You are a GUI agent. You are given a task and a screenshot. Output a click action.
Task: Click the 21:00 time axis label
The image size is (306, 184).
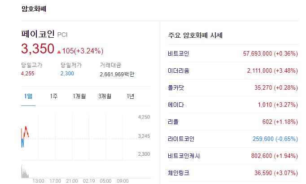coord(72,181)
